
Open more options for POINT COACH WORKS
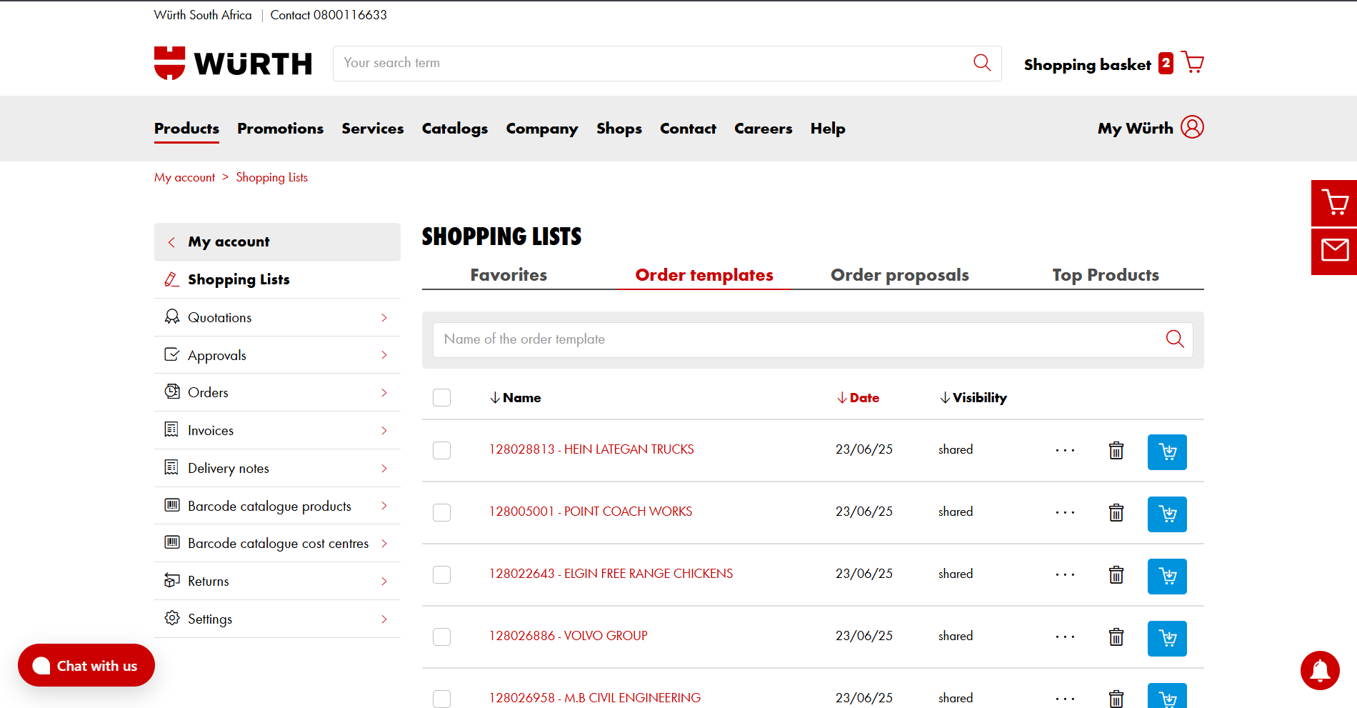[1065, 512]
